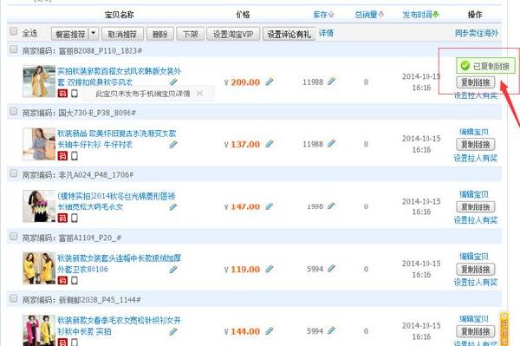Open dropdown arrow beside 橱窗推荐
This screenshot has height=346, width=520.
pos(94,34)
